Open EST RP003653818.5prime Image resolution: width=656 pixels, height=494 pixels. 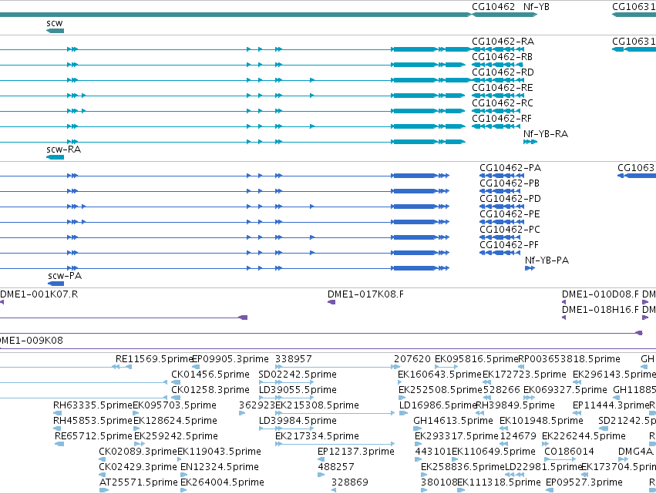click(569, 359)
